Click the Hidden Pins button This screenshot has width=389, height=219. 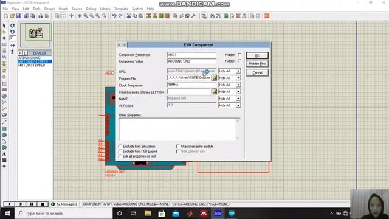pos(257,64)
